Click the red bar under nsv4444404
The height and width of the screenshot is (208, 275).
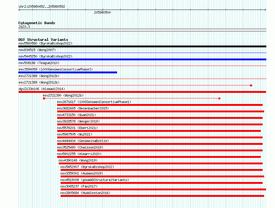pyautogui.click(x=160, y=144)
